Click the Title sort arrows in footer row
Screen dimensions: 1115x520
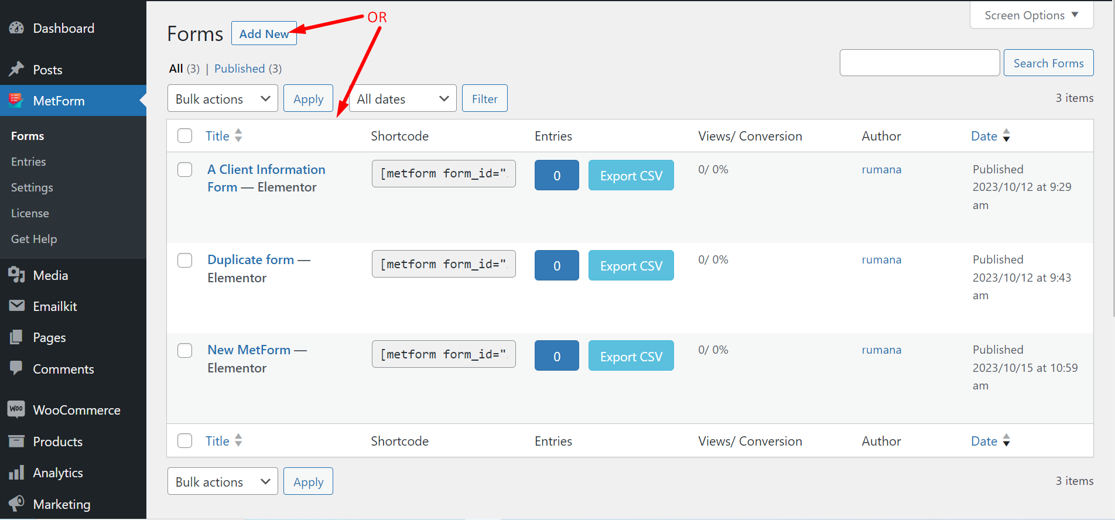point(238,440)
